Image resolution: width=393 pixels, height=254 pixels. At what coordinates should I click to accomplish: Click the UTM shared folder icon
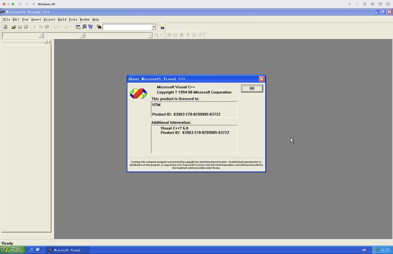click(380, 4)
